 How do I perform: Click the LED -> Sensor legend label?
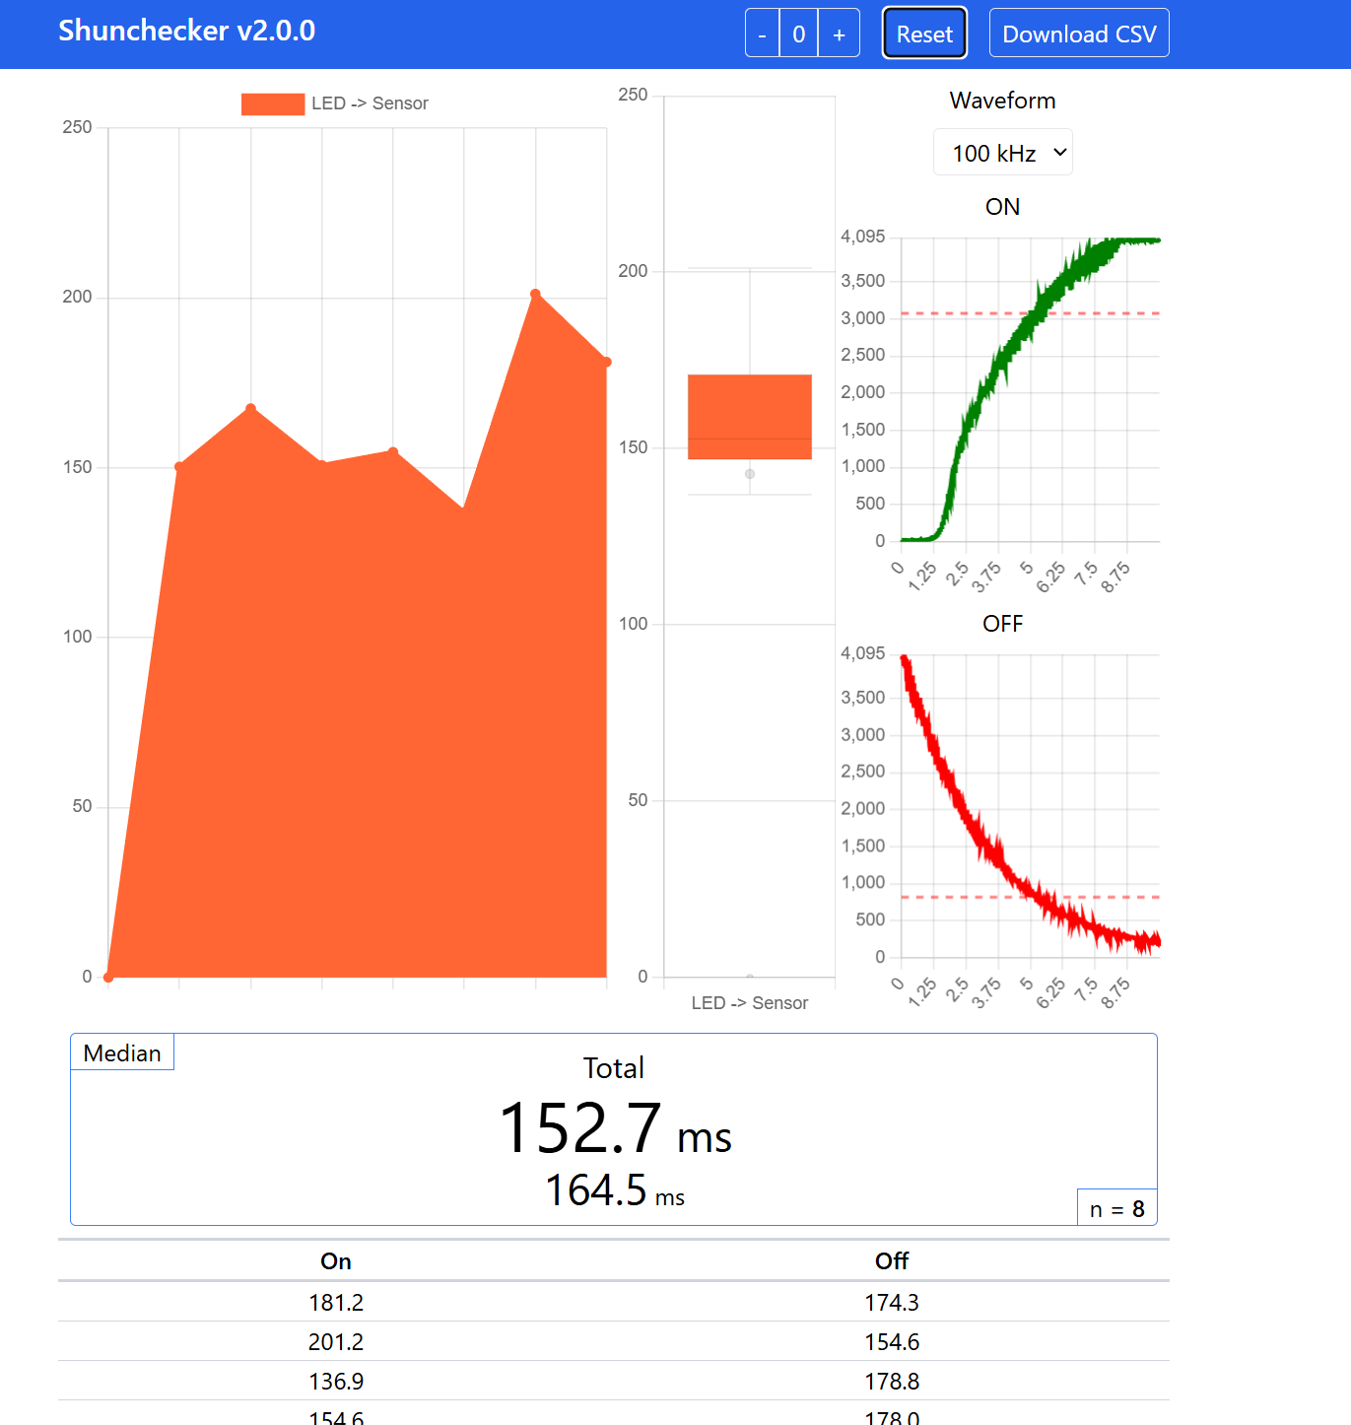point(370,103)
